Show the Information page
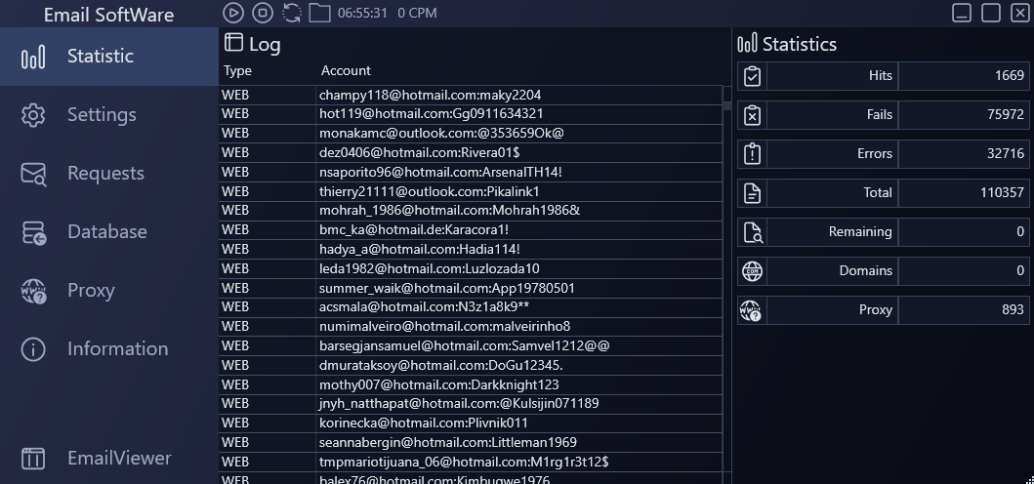 click(117, 349)
